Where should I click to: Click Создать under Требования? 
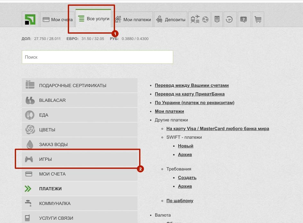[x=187, y=178]
